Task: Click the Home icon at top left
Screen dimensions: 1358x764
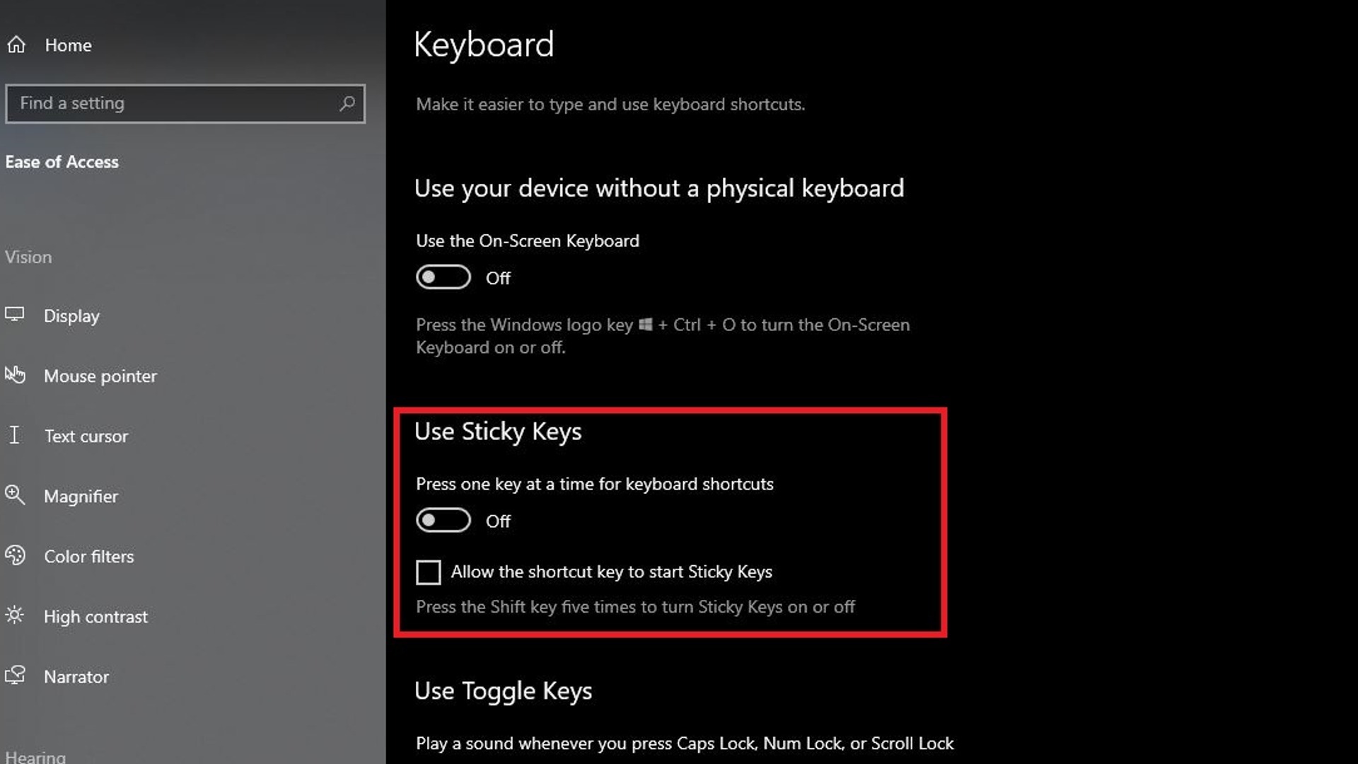Action: tap(16, 45)
